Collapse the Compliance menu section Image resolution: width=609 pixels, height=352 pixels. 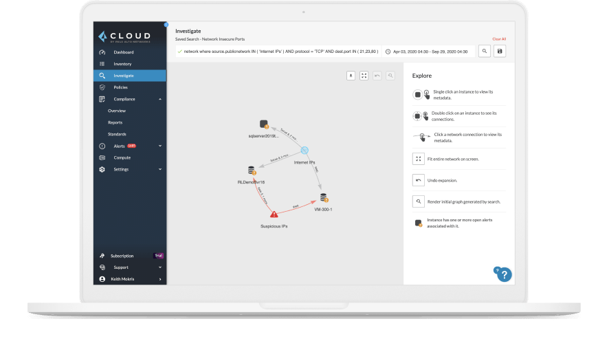pos(160,99)
